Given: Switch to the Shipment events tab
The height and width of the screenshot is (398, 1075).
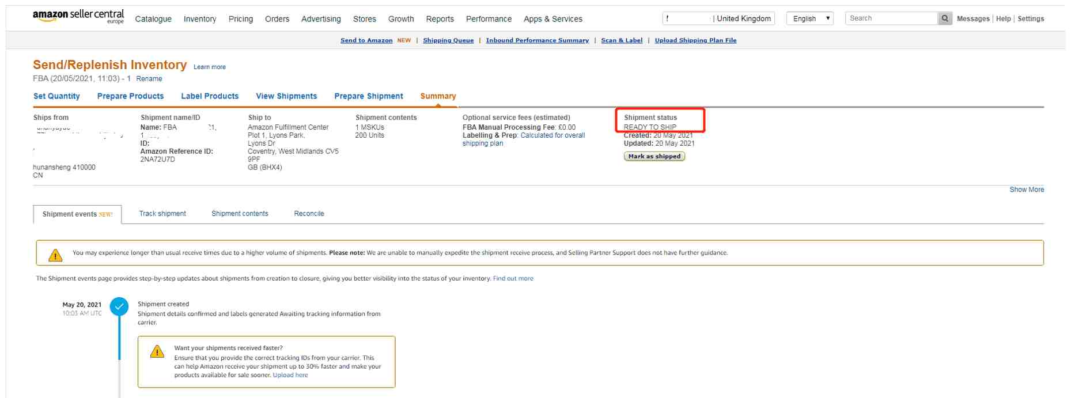Looking at the screenshot, I should click(77, 214).
